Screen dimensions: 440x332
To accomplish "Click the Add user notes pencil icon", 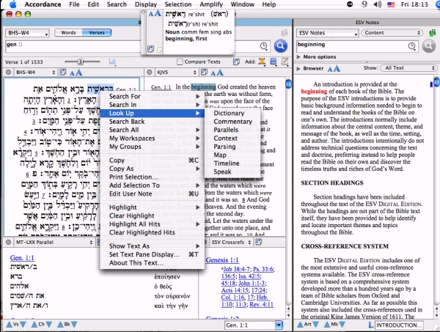I will 285,62.
